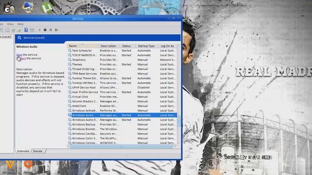Click the gear icon beside Telephony

[70, 60]
